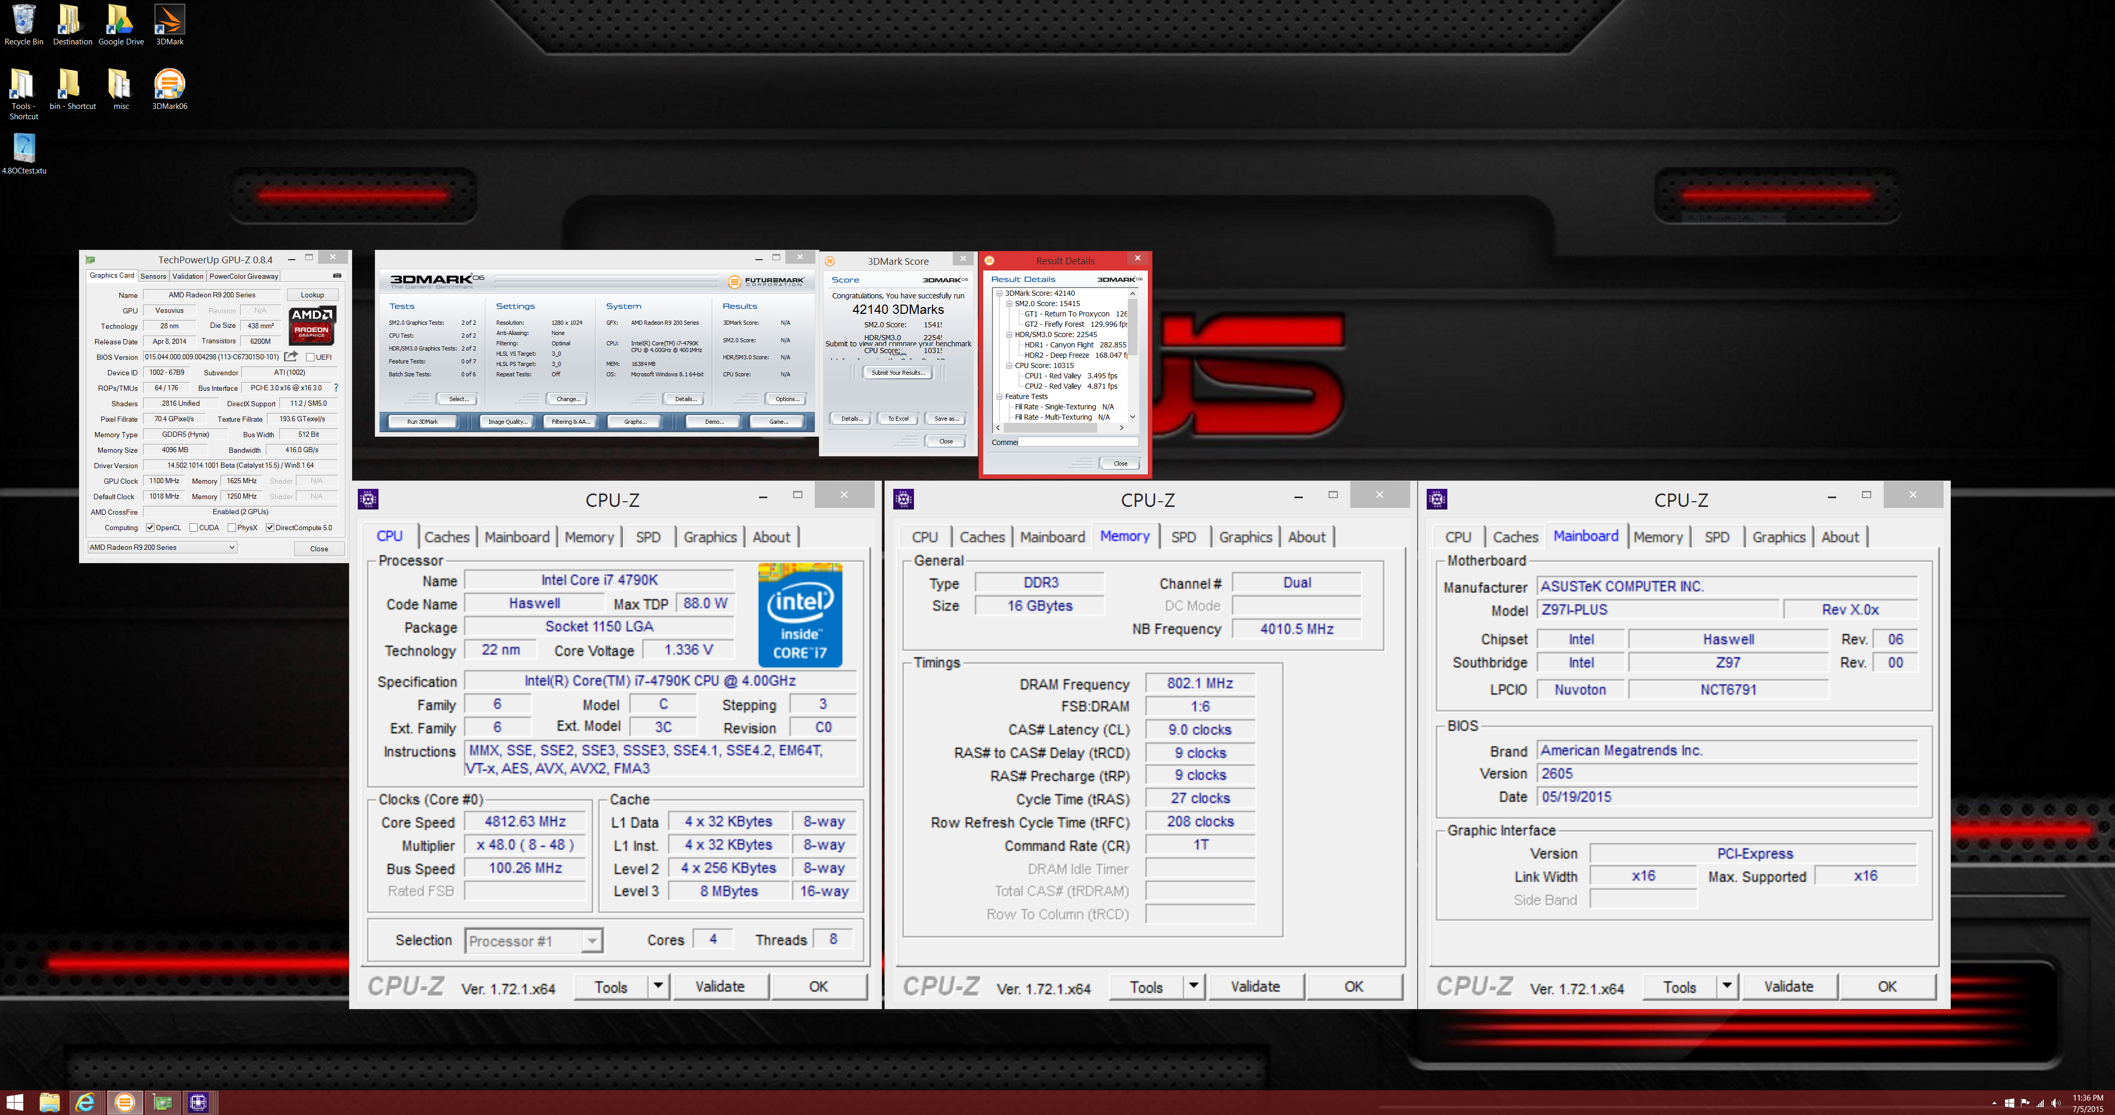Open Internet Explorer from the taskbar

[x=85, y=1103]
